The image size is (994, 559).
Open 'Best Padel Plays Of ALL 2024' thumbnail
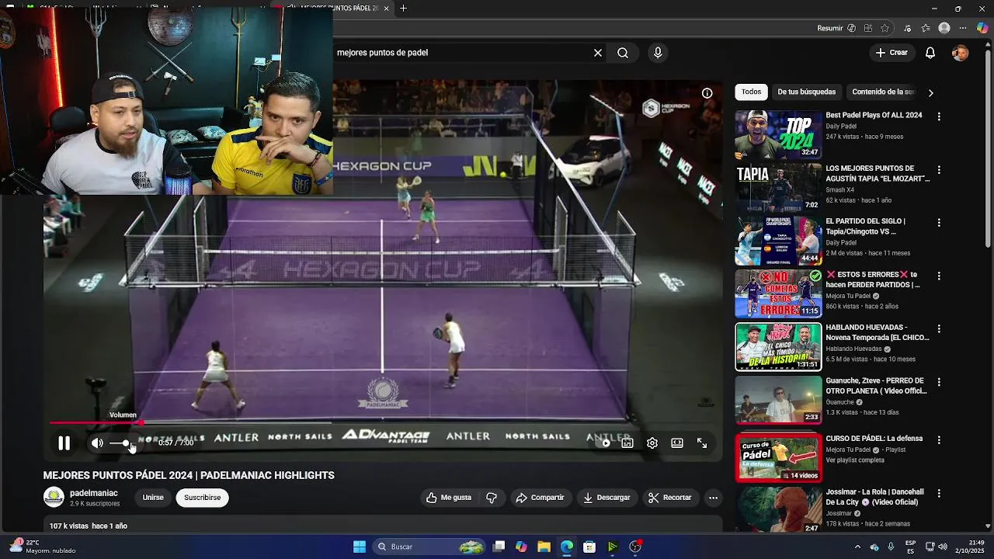[778, 134]
